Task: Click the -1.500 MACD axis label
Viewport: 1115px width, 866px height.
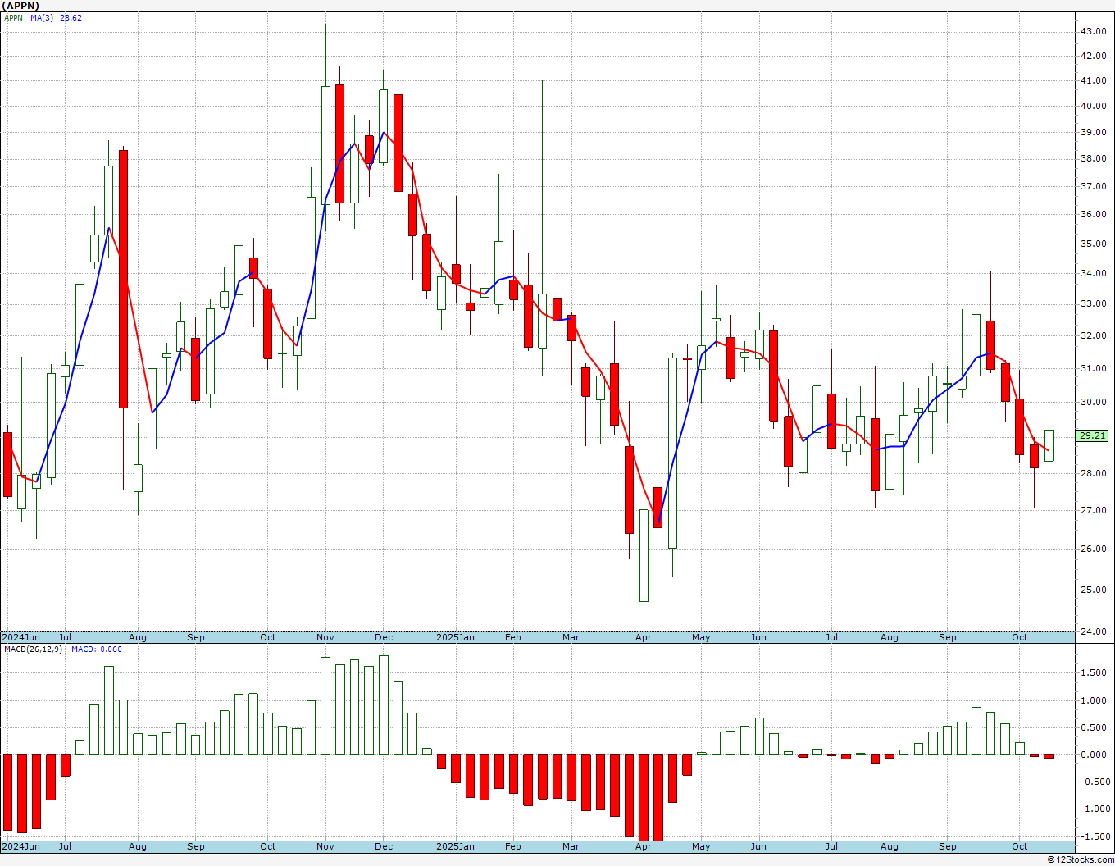Action: pos(1094,836)
